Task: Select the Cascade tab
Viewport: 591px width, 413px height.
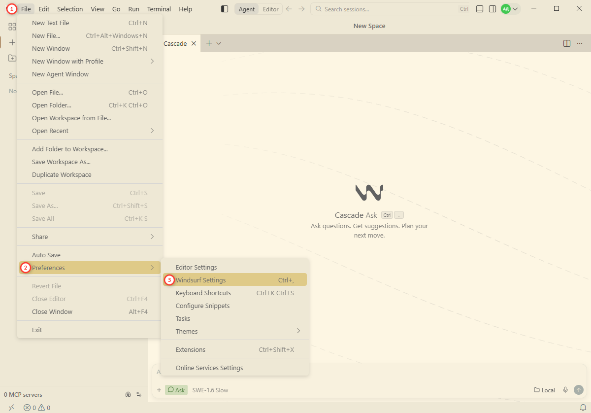Action: [175, 43]
